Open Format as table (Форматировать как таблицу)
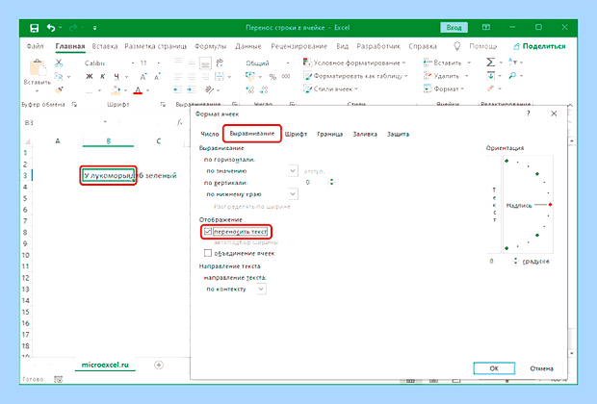597x404 pixels. click(355, 76)
